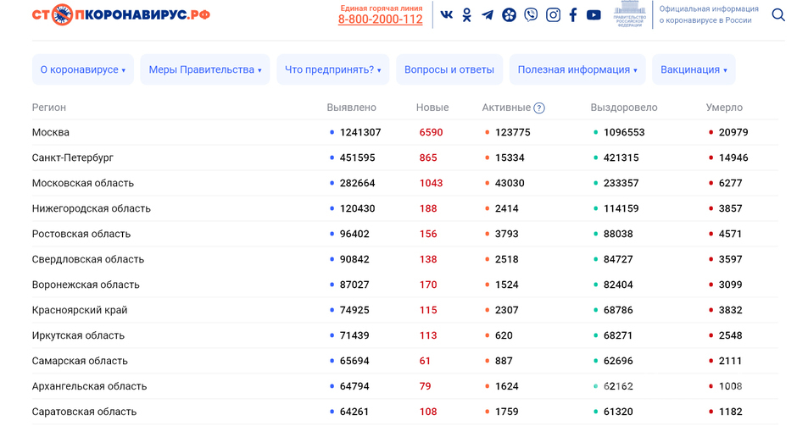The width and height of the screenshot is (797, 426).
Task: Open the Instagram icon link
Action: click(x=553, y=15)
